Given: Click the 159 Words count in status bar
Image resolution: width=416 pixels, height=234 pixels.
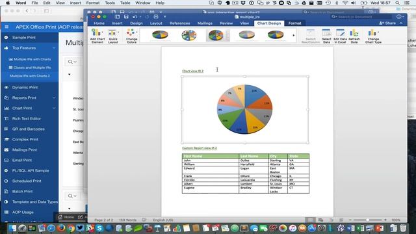Looking at the screenshot, I should pos(127,220).
